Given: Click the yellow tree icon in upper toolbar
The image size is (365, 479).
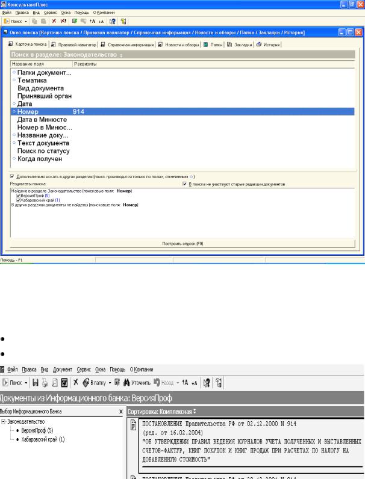Looking at the screenshot, I should coord(123,22).
